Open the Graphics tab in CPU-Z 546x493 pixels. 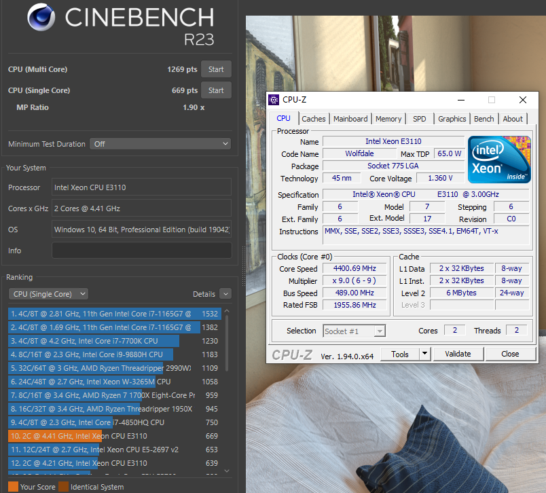tap(452, 118)
